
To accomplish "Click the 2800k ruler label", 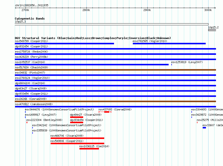I will pyautogui.click(x=86, y=10).
